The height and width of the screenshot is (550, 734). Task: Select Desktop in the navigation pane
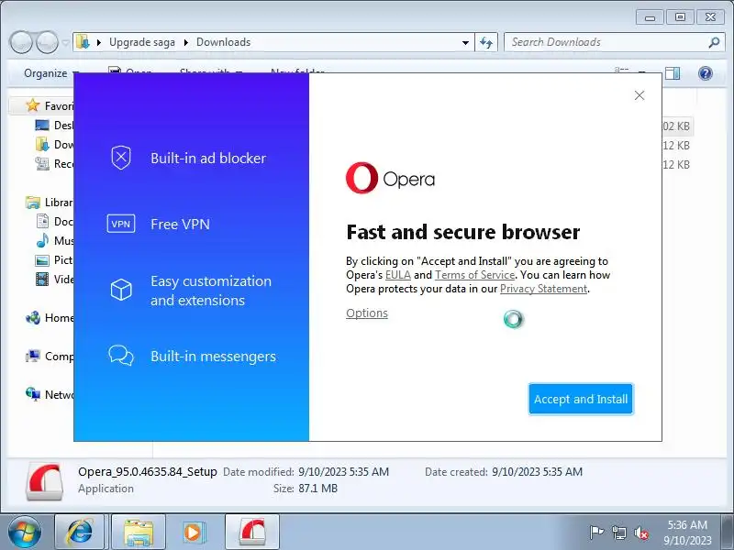(x=54, y=126)
